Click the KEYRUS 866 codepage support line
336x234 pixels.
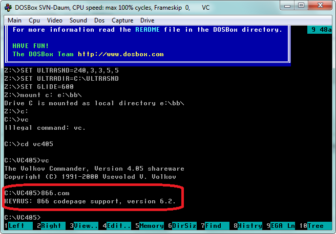[x=90, y=201]
